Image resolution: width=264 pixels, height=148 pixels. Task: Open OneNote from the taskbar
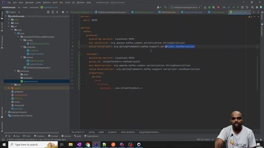[x=79, y=144]
